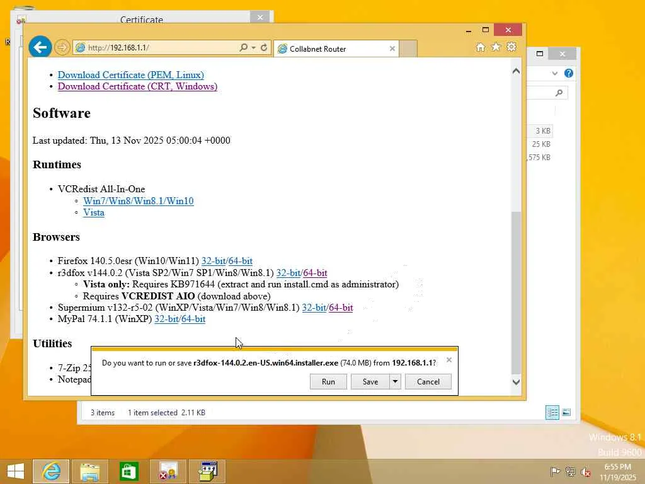
Task: Open the muted volume tray icon
Action: point(585,471)
